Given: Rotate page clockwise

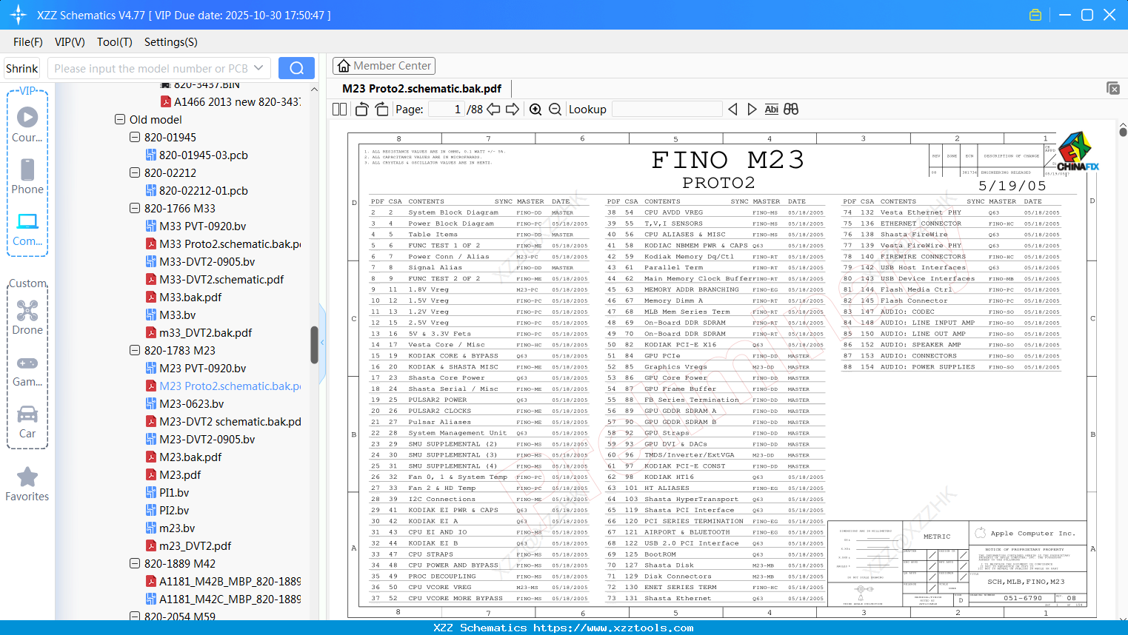Looking at the screenshot, I should coord(381,110).
